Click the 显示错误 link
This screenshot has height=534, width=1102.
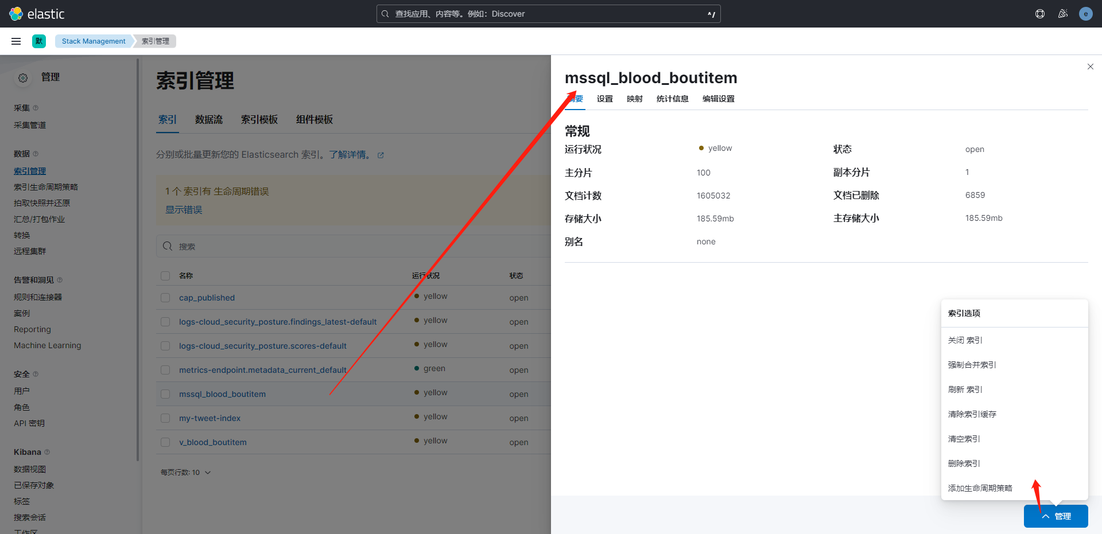pos(184,210)
